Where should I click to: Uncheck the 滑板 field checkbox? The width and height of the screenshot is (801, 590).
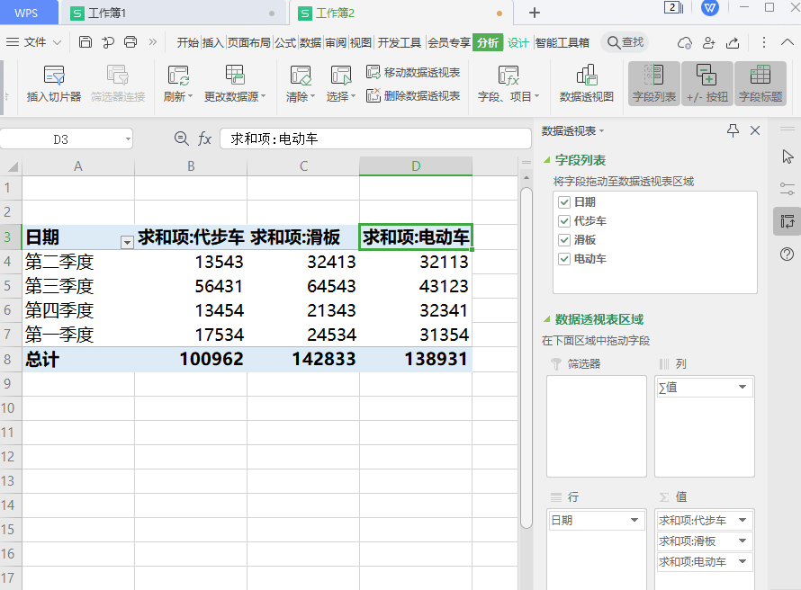pyautogui.click(x=564, y=240)
